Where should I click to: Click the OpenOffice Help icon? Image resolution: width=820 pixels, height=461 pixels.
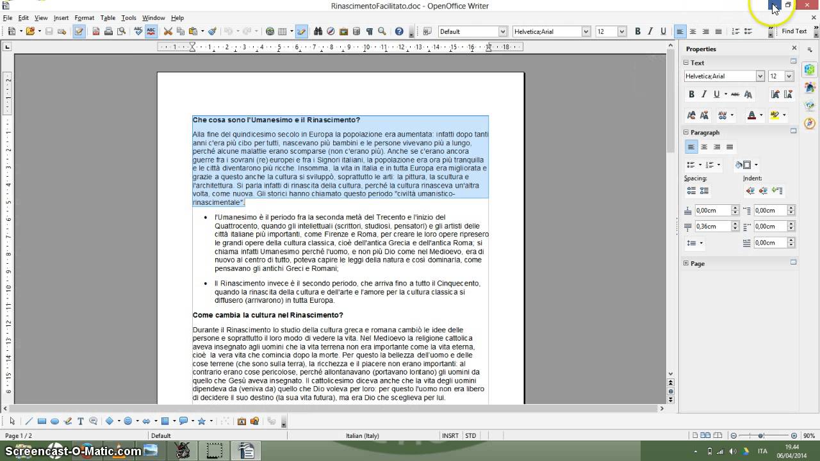[x=399, y=31]
